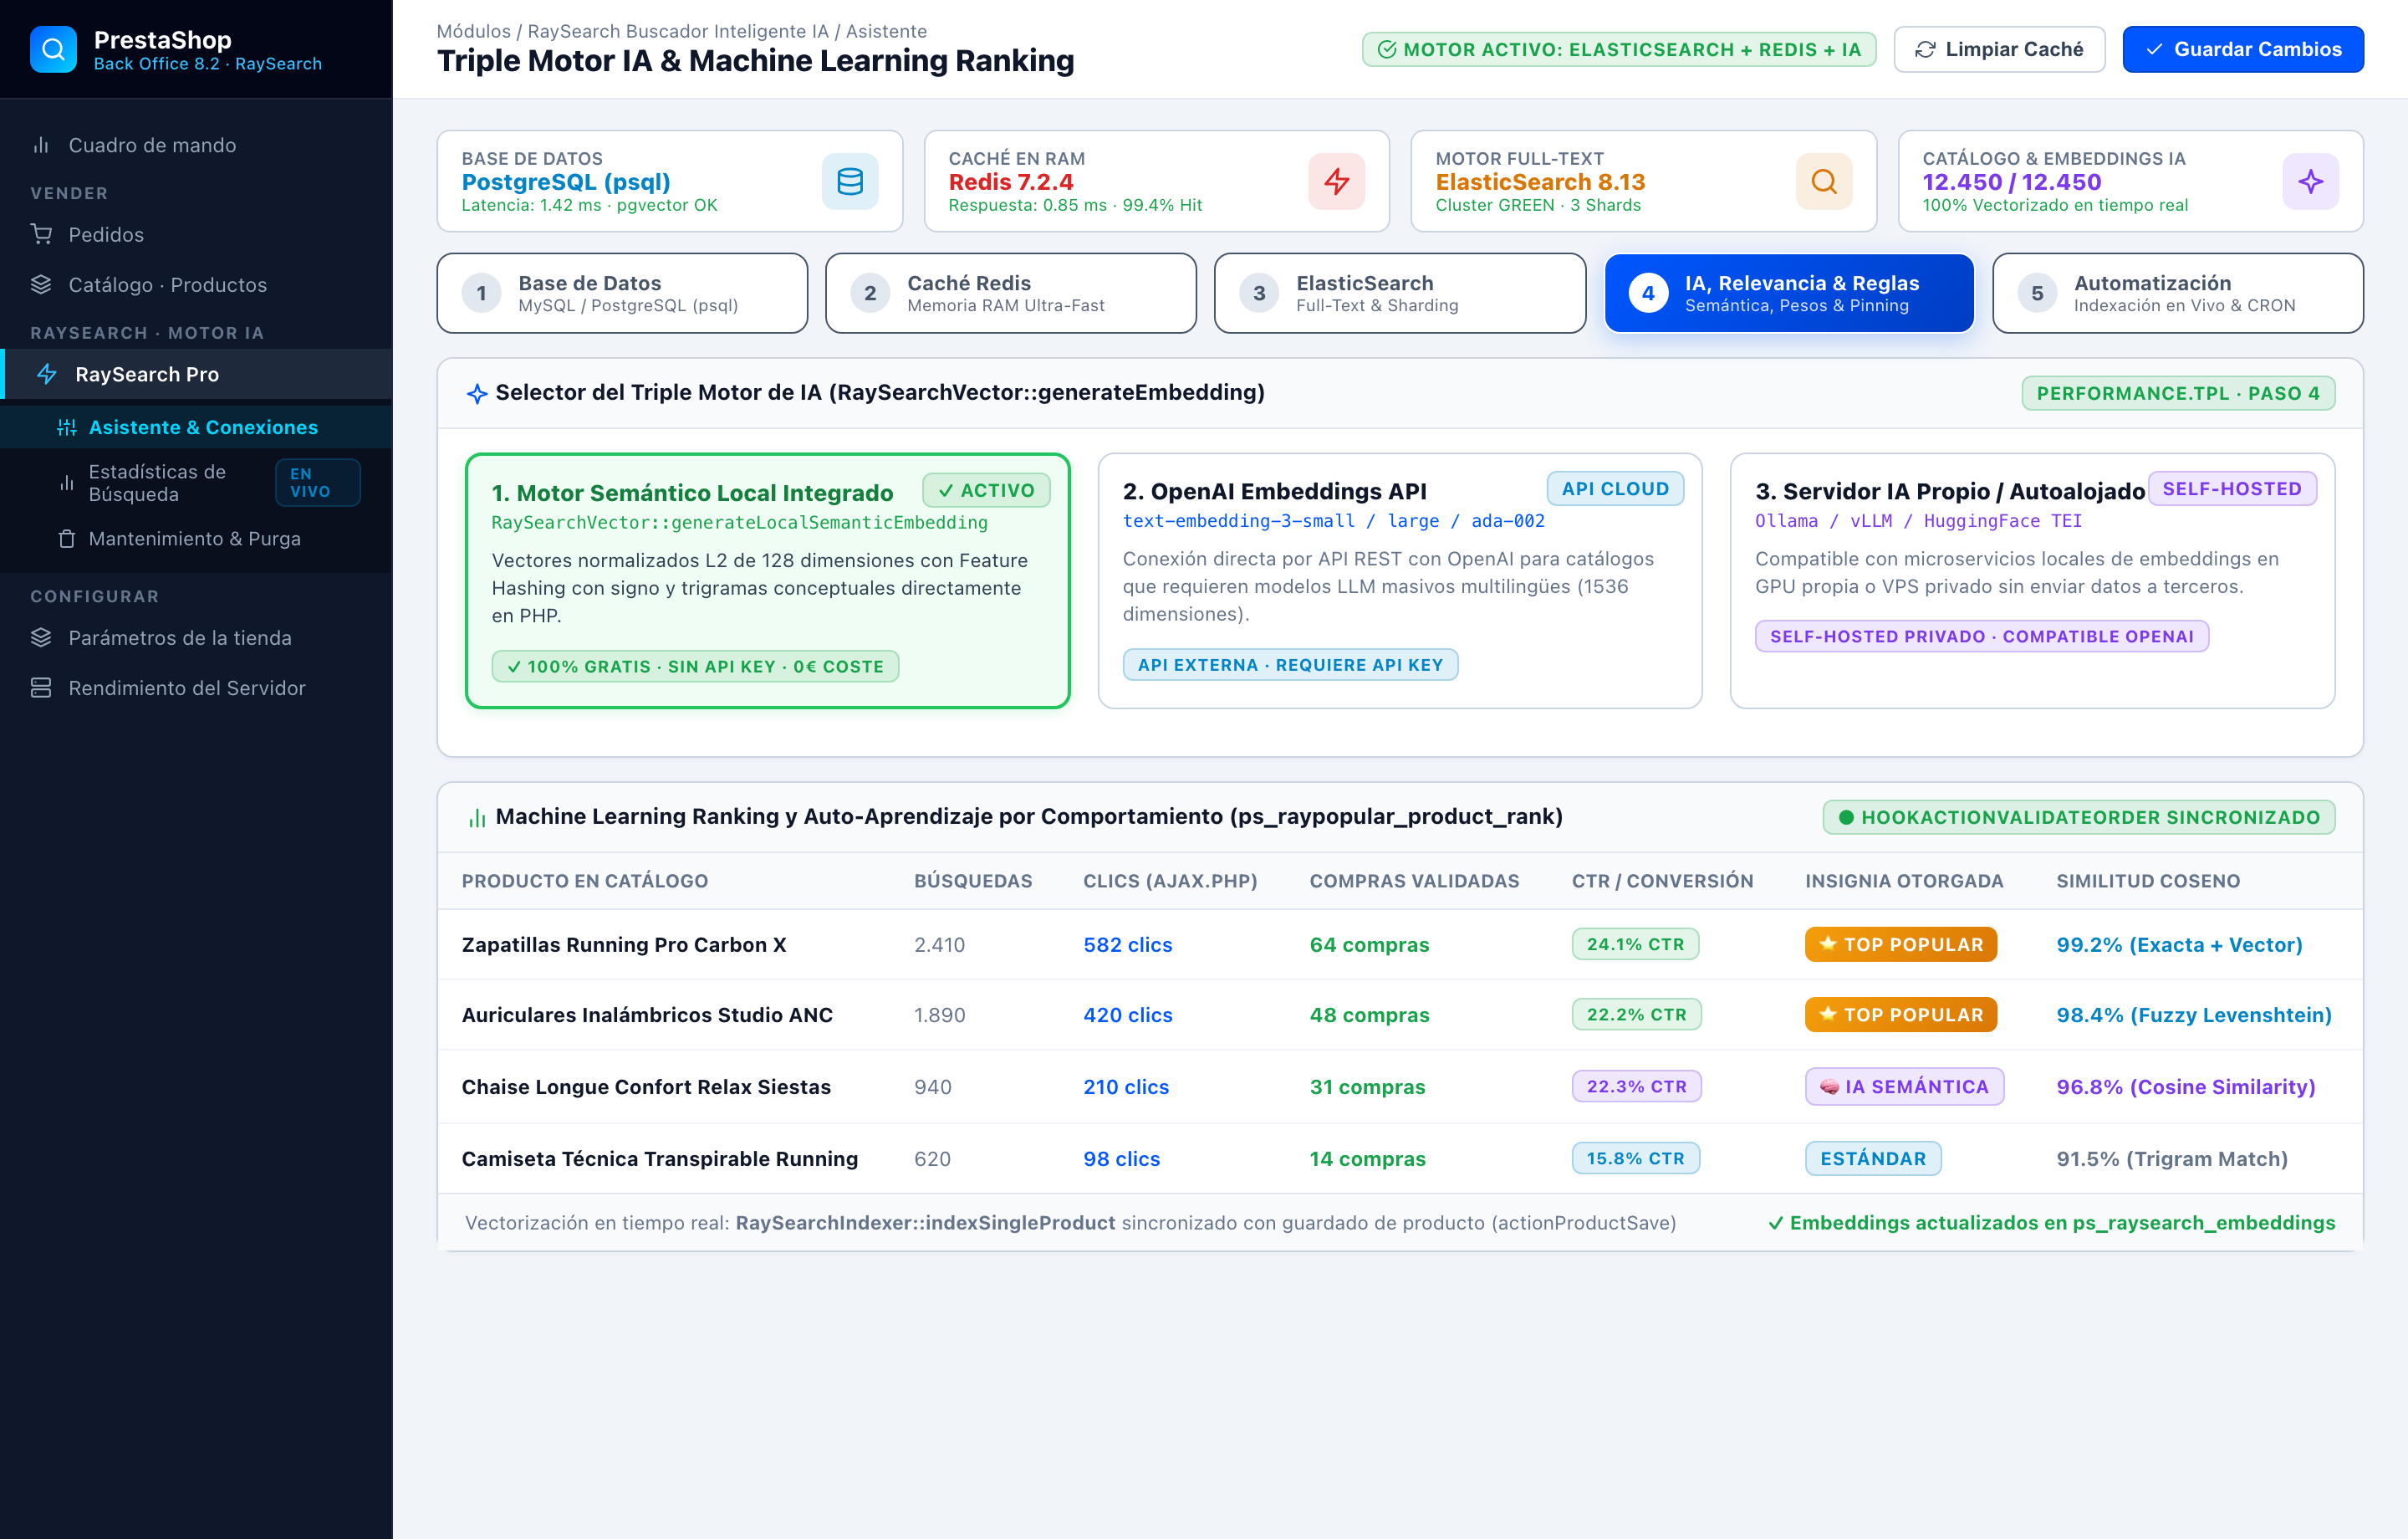The width and height of the screenshot is (2408, 1539).
Task: Click the ESTÁNDAR badge in Camiseta row
Action: [x=1872, y=1158]
